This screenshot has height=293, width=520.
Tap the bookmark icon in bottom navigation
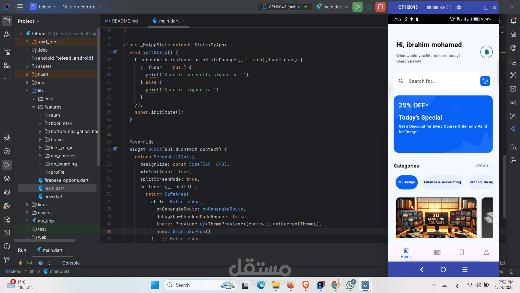click(462, 252)
